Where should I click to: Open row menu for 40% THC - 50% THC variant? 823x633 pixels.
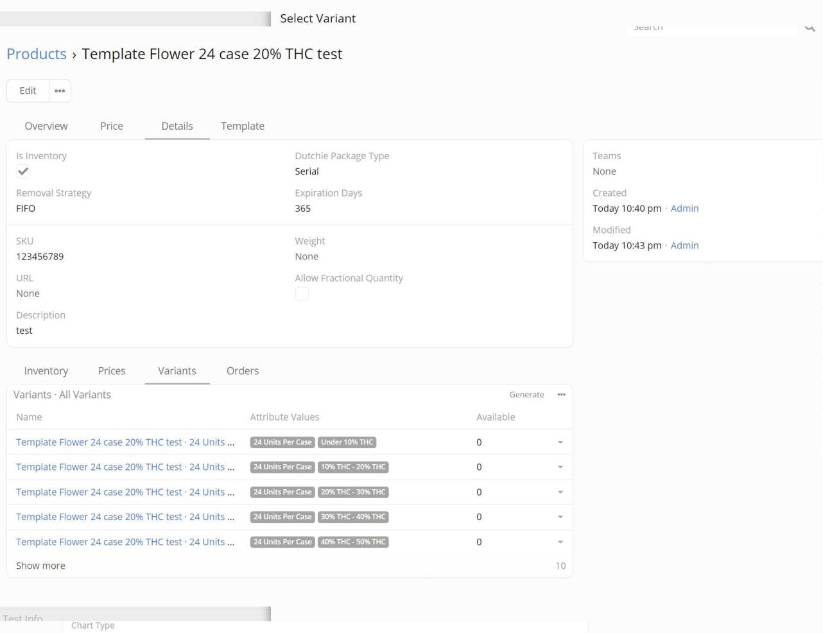coord(560,542)
